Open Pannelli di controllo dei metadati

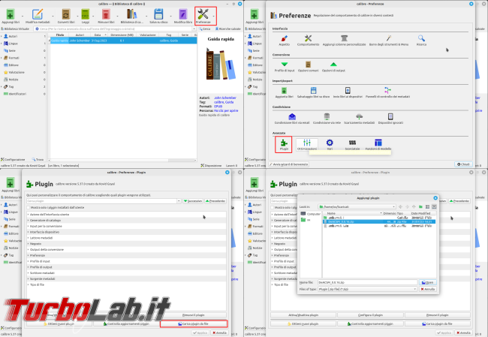pos(387,93)
